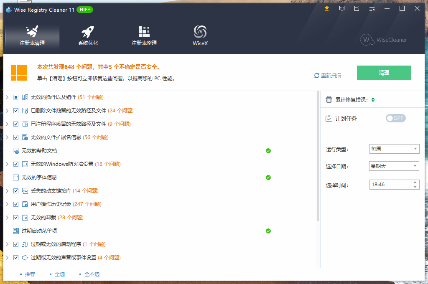The image size is (428, 284).
Task: Uncheck 已注册程序残留的无效路径及文件
Action: (16, 124)
